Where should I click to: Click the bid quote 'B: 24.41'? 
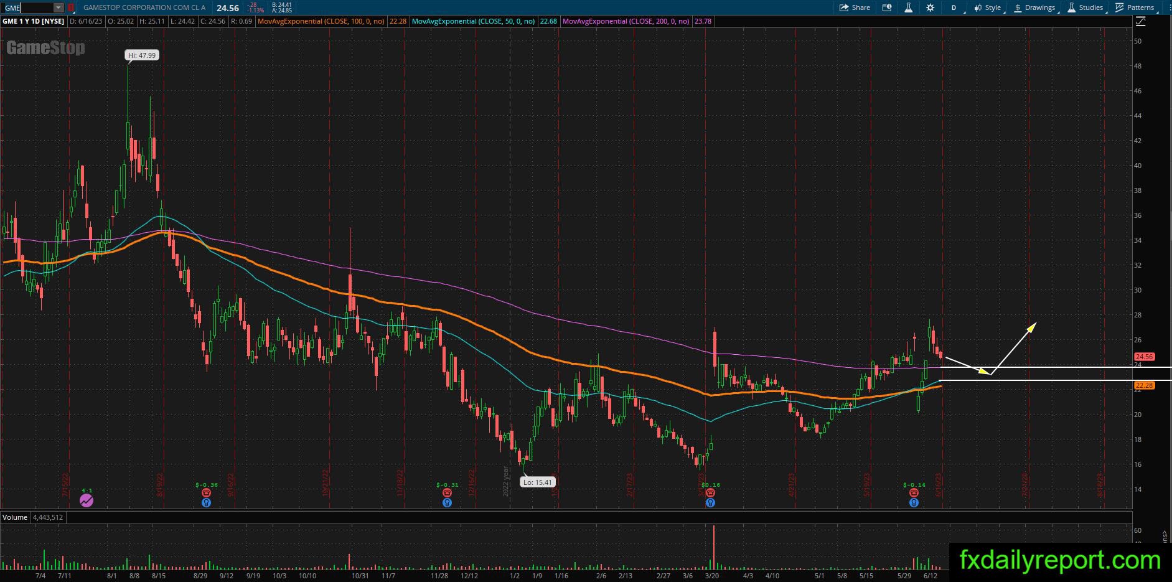pyautogui.click(x=282, y=5)
